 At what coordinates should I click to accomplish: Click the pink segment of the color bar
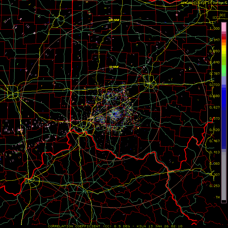point(224,27)
